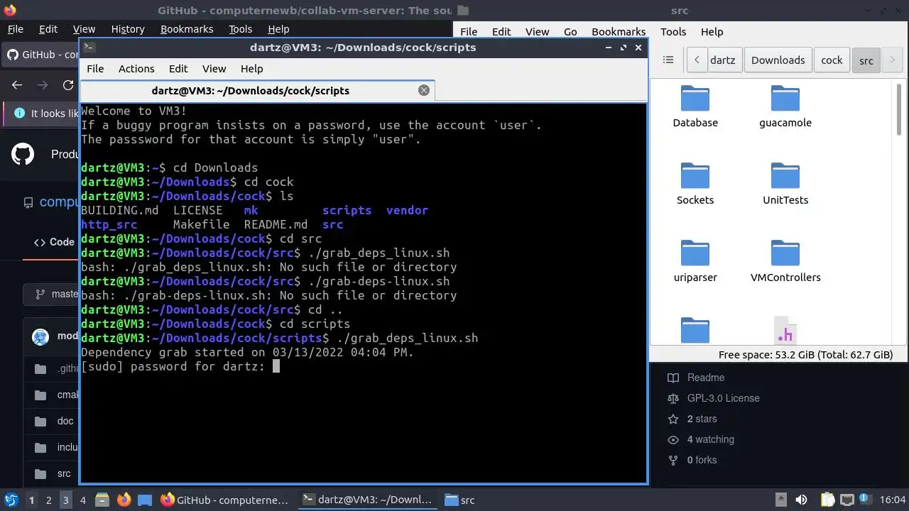Viewport: 909px width, 511px height.
Task: Close the terminal tab with the X icon
Action: pos(424,90)
